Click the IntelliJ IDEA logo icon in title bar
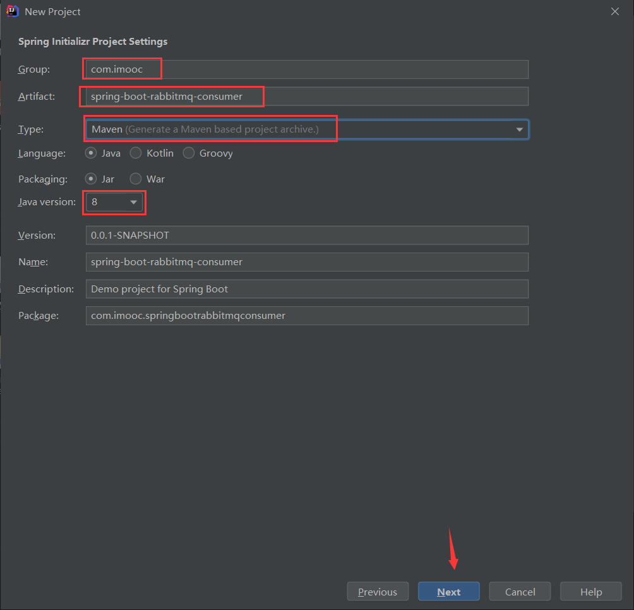 click(13, 11)
